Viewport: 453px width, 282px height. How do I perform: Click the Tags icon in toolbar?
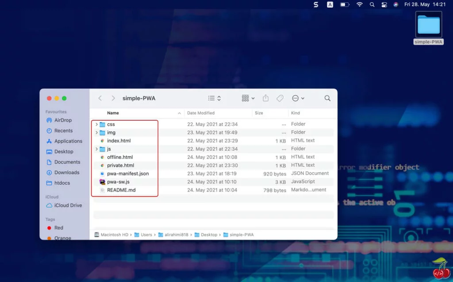click(280, 98)
